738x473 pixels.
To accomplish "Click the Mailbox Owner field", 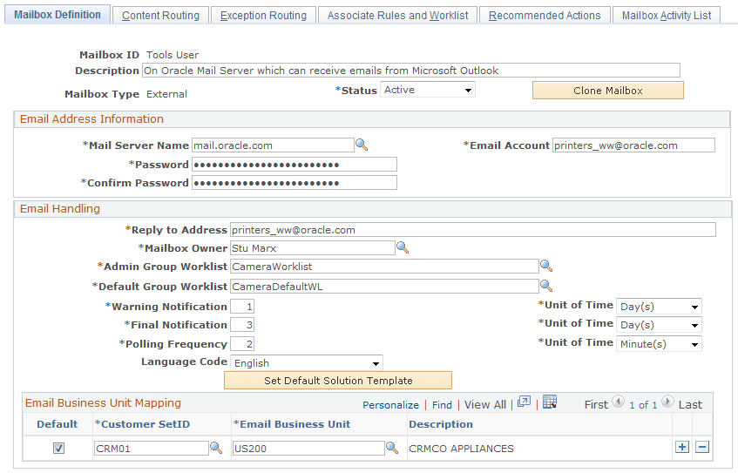I will coord(313,248).
